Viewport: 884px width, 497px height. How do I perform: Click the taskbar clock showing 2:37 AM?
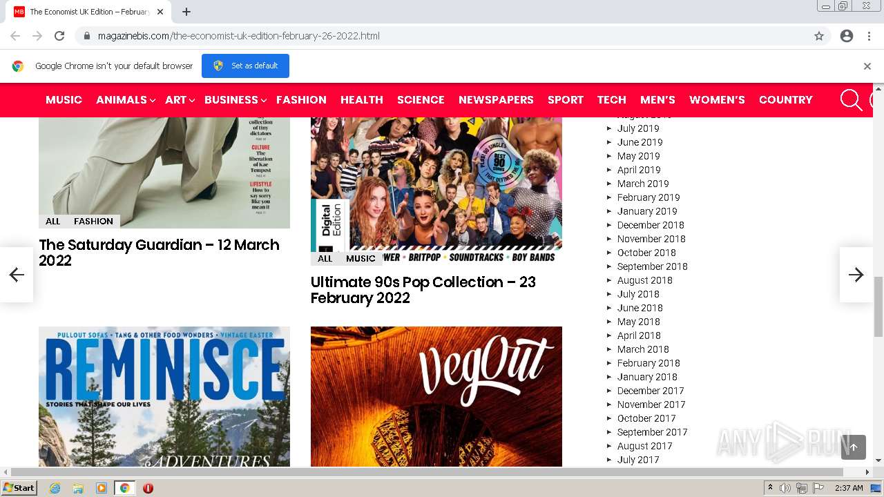pyautogui.click(x=849, y=488)
